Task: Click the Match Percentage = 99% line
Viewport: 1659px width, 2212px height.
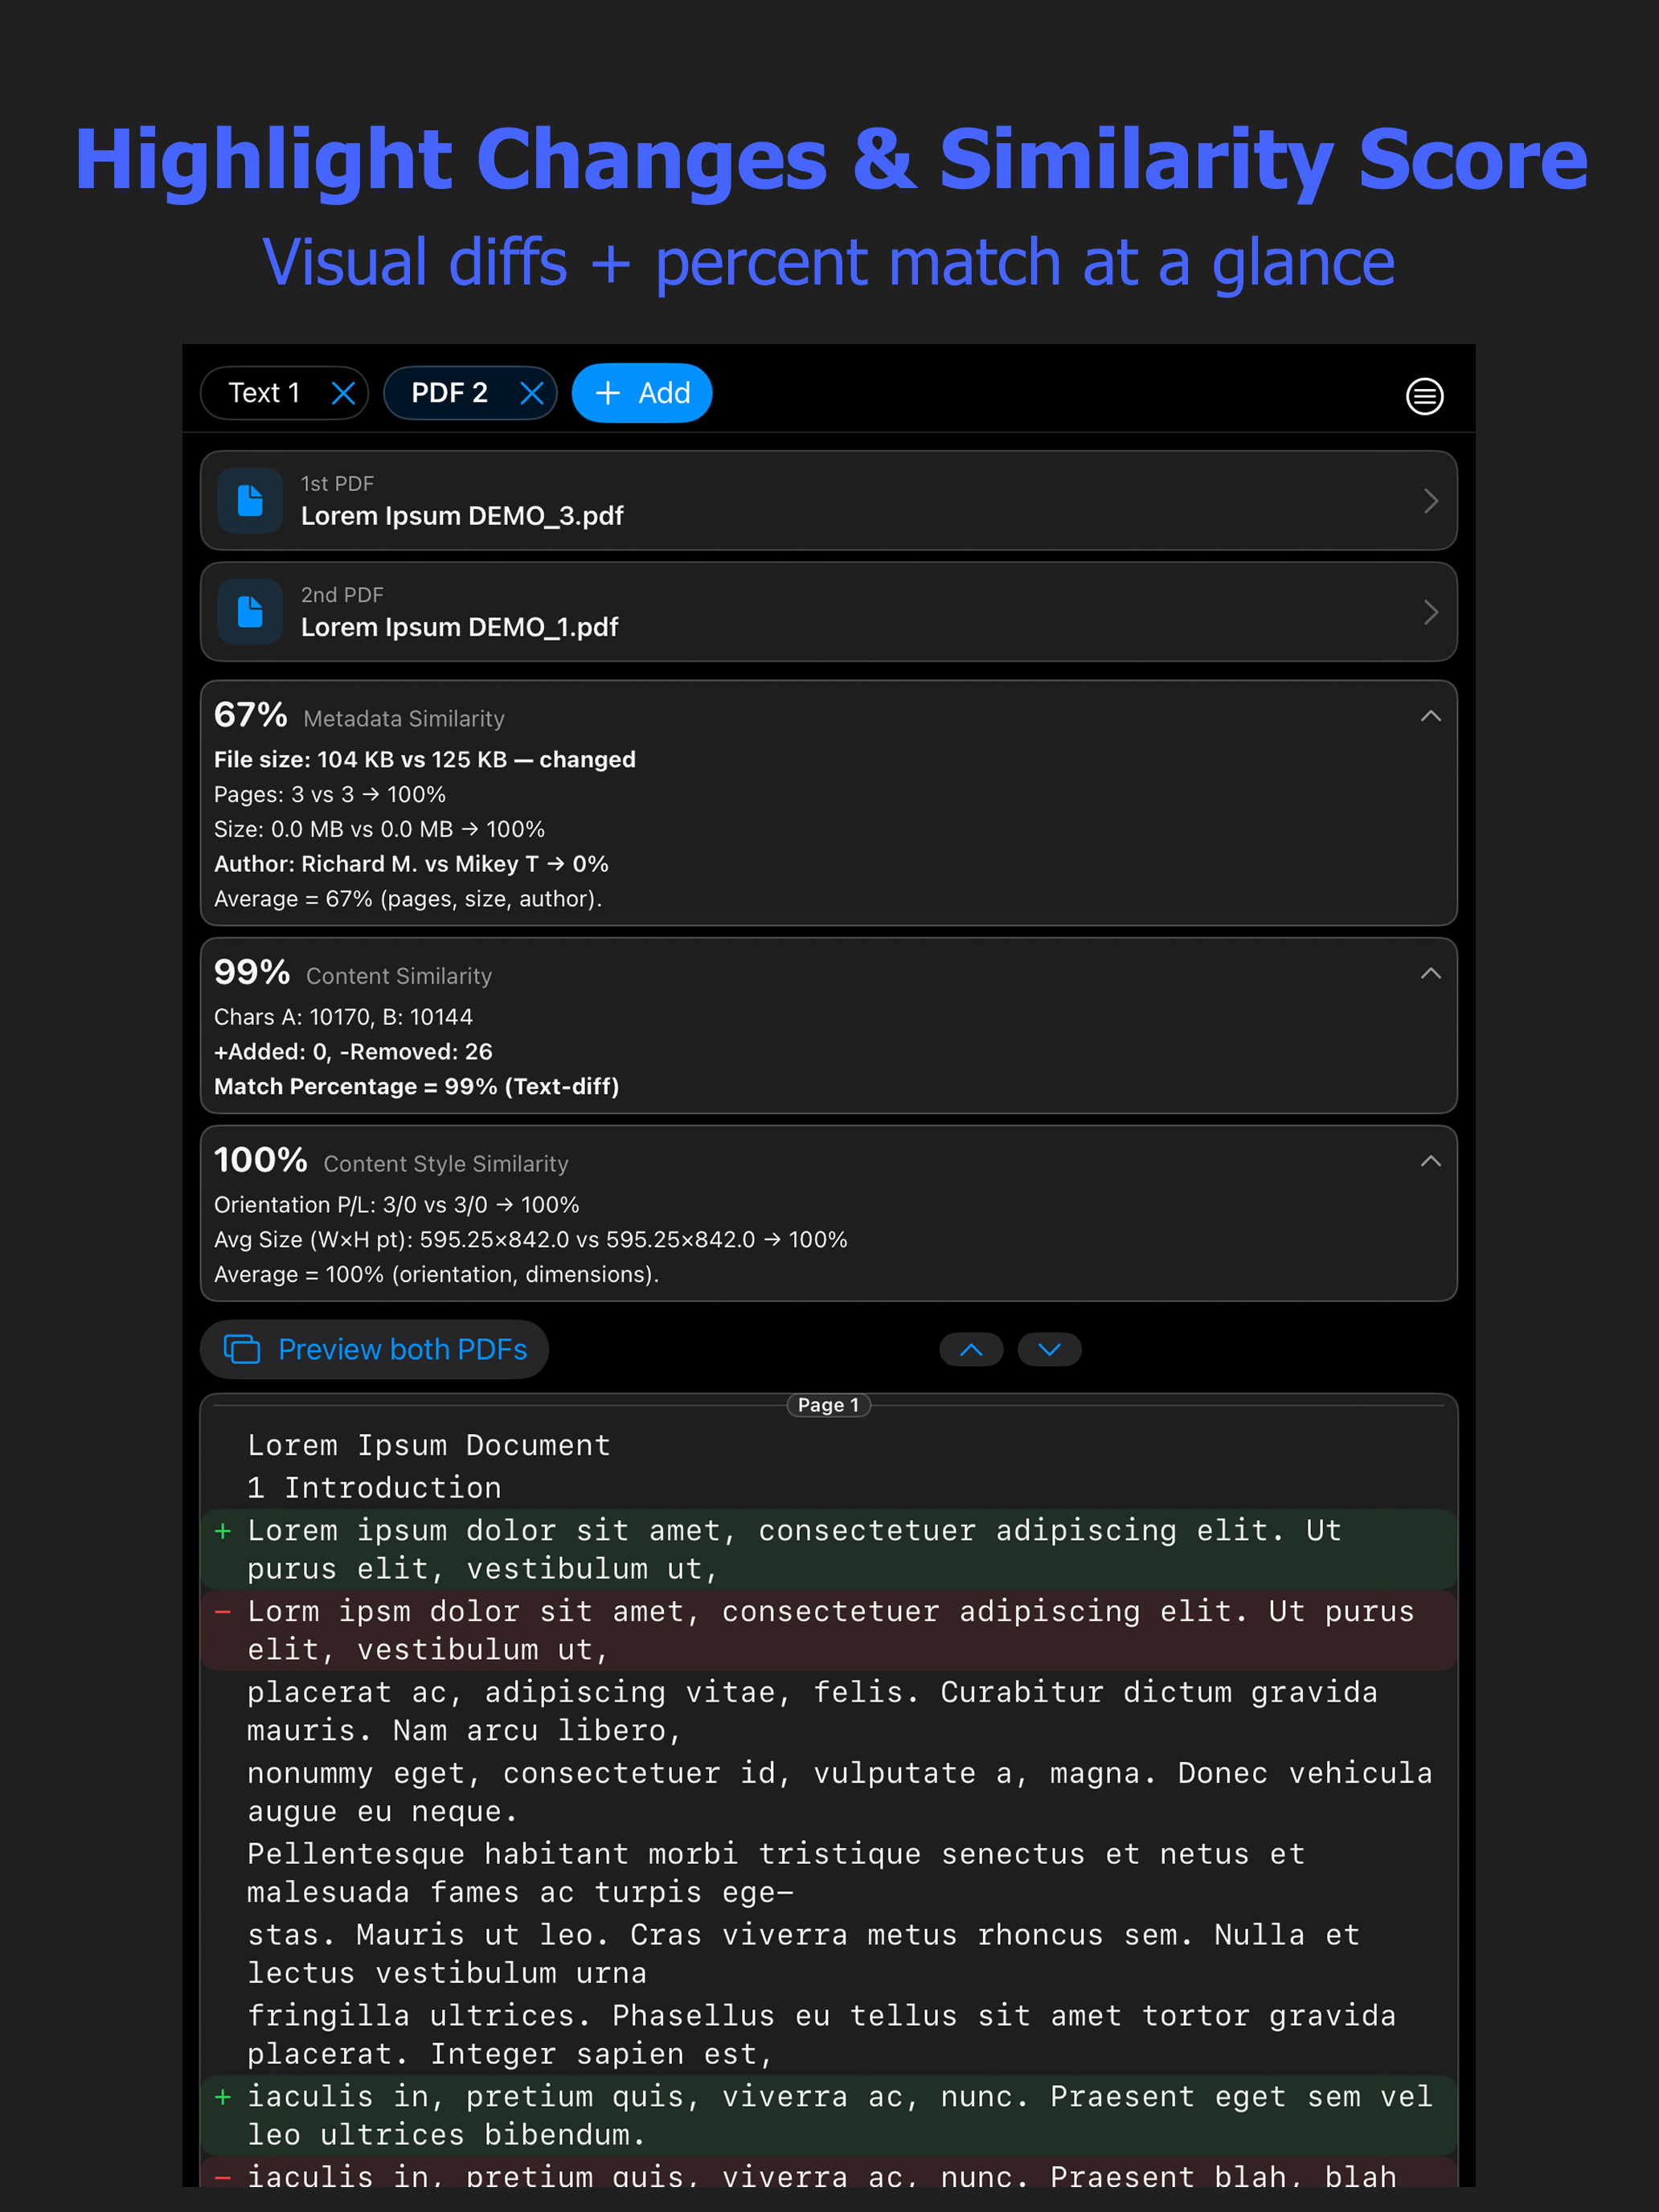Action: click(416, 1087)
